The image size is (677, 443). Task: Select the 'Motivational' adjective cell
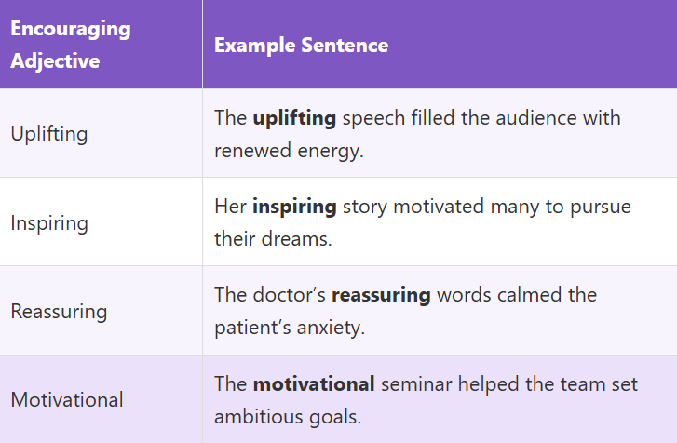(x=67, y=400)
